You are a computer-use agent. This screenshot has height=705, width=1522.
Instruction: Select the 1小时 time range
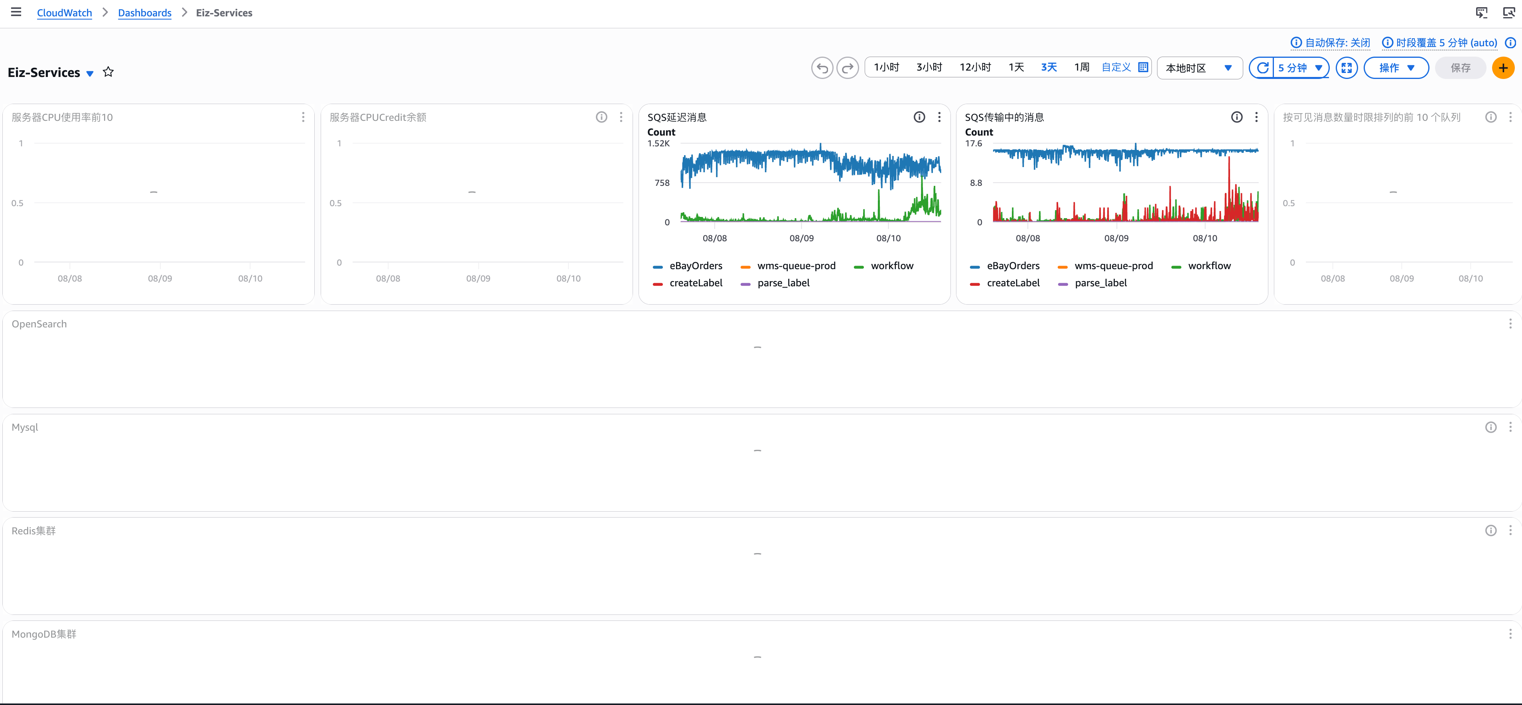[886, 67]
